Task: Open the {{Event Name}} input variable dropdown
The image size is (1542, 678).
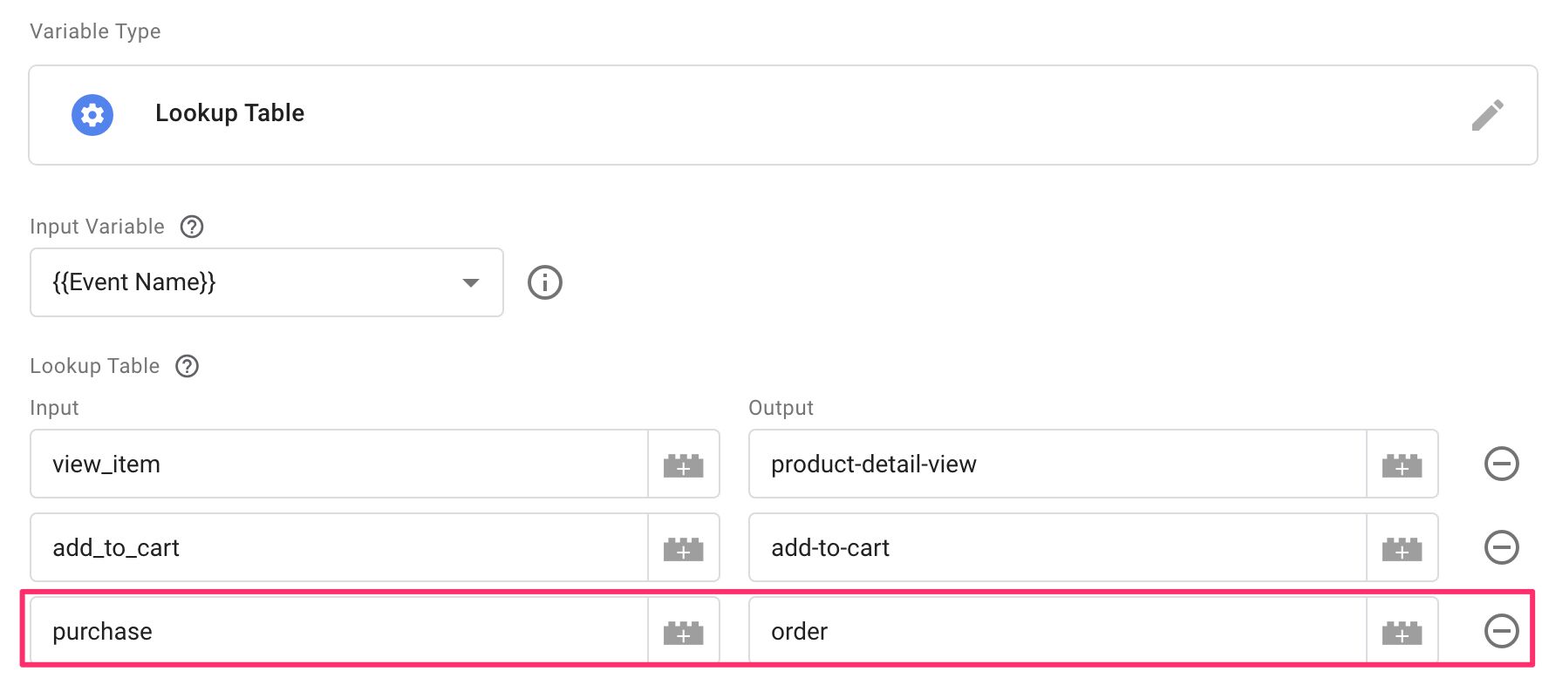Action: click(x=267, y=282)
